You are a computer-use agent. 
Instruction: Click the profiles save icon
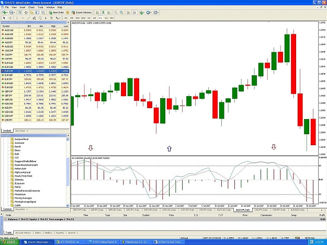pyautogui.click(x=12, y=13)
